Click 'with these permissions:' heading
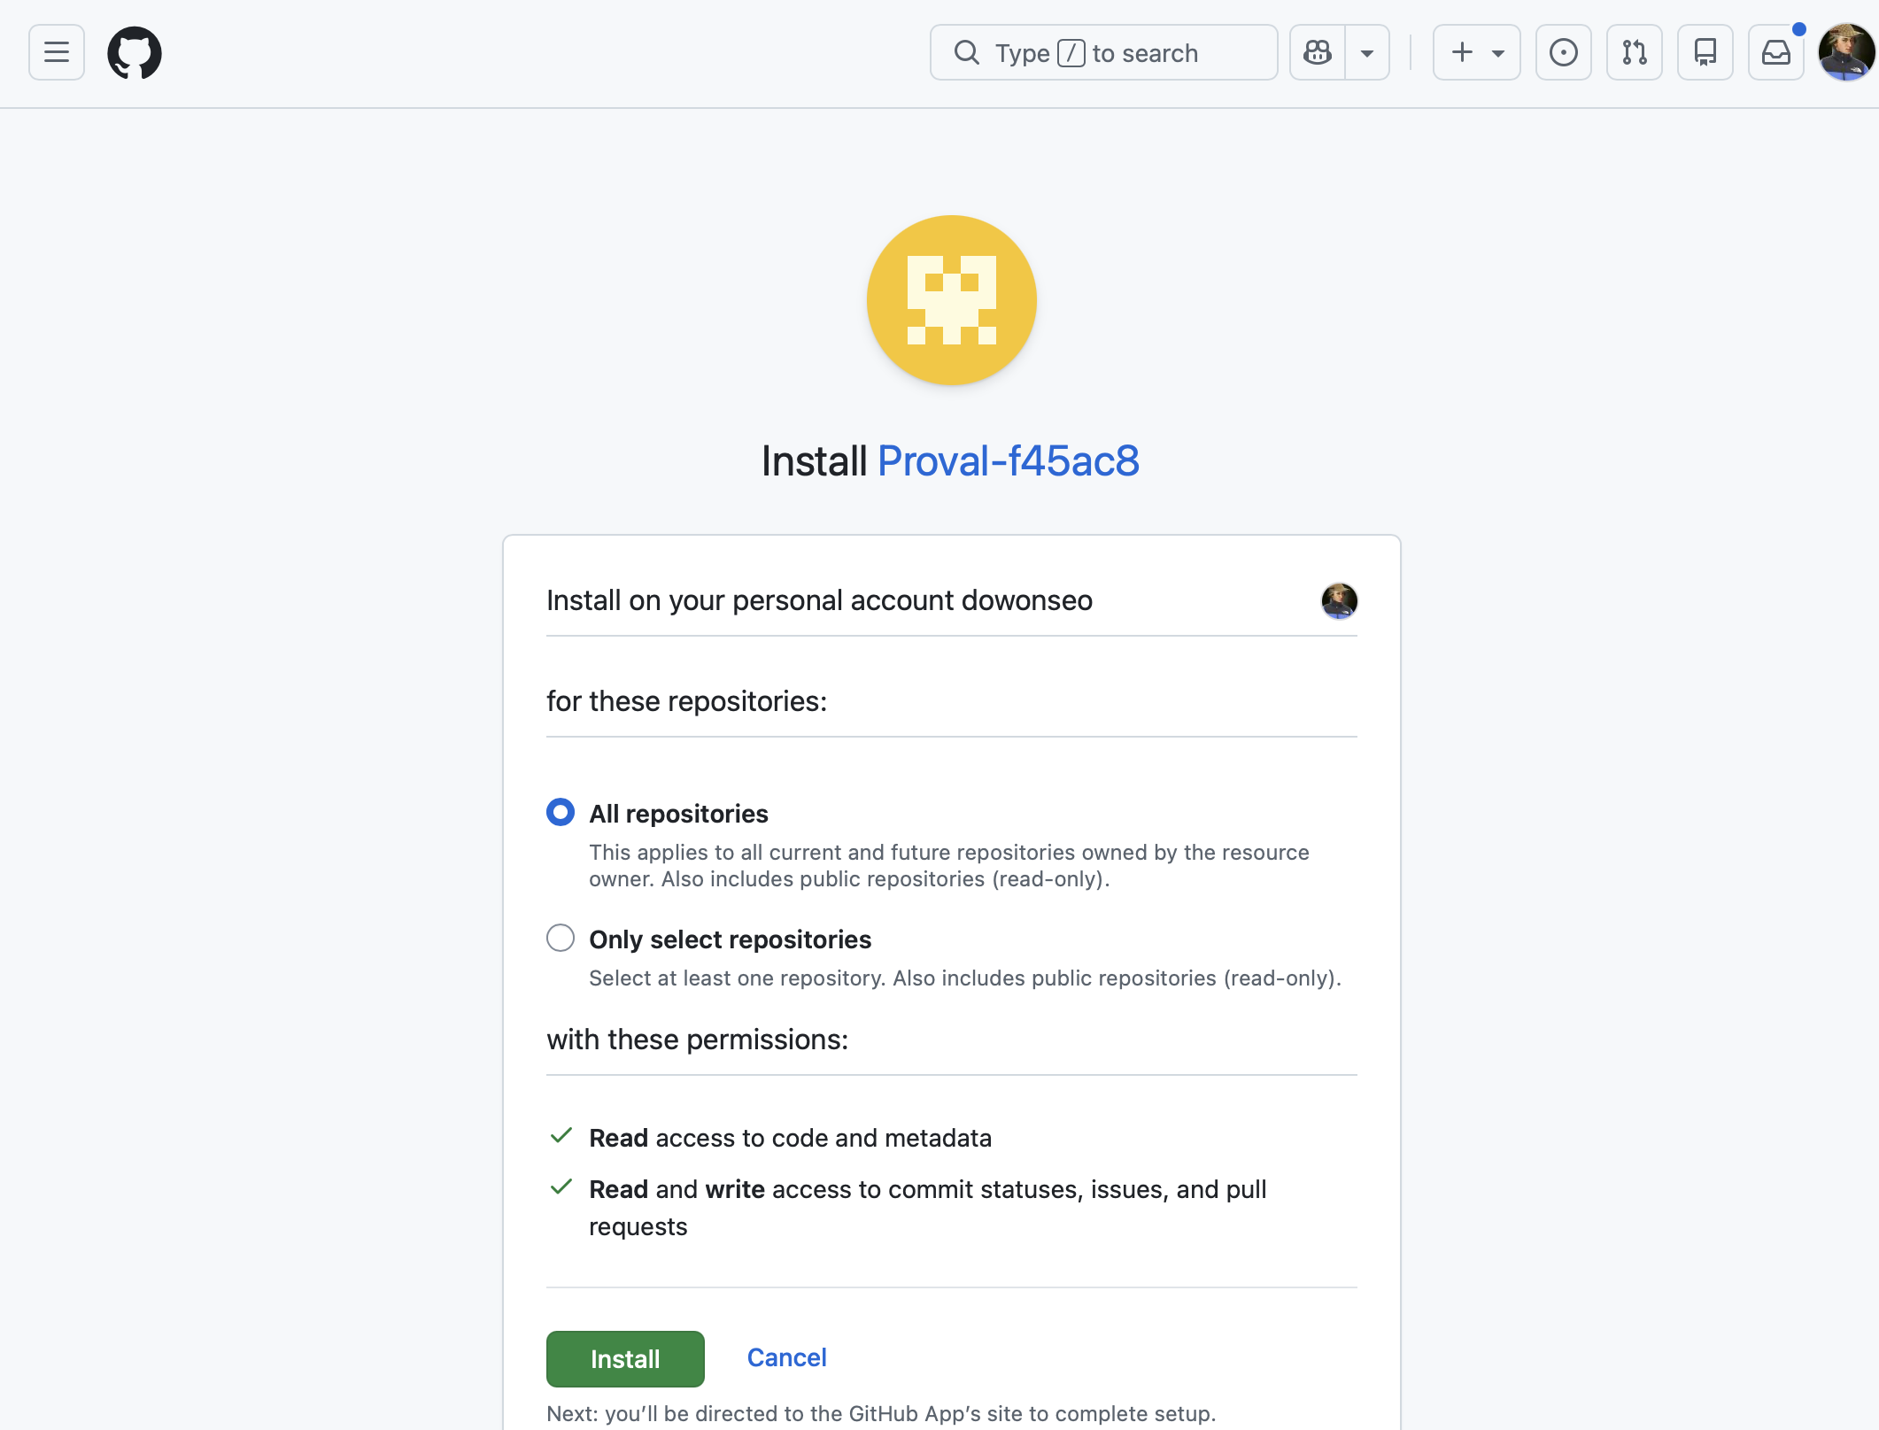 [x=697, y=1040]
